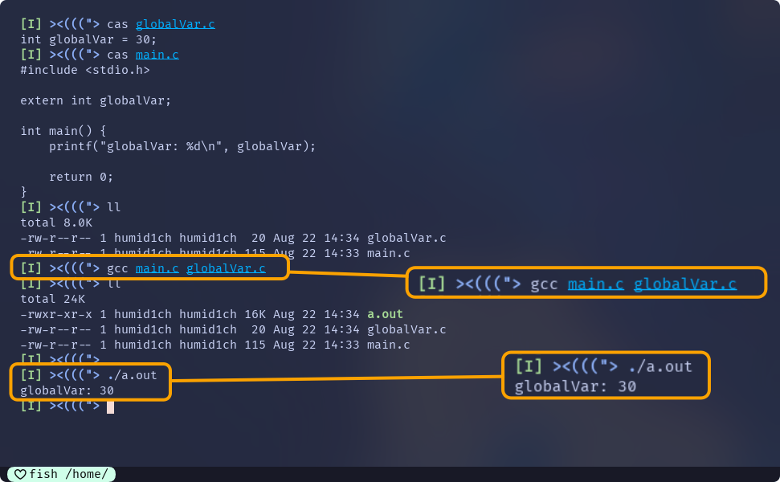
Task: Click main.c link in left gcc command
Action: (157, 268)
